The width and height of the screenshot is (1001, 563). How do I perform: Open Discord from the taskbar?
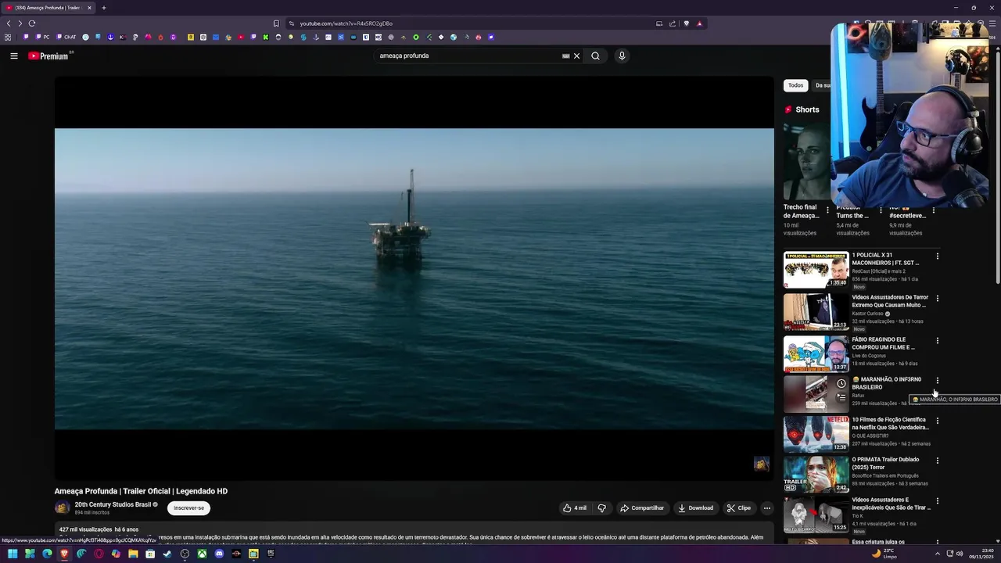pyautogui.click(x=219, y=554)
